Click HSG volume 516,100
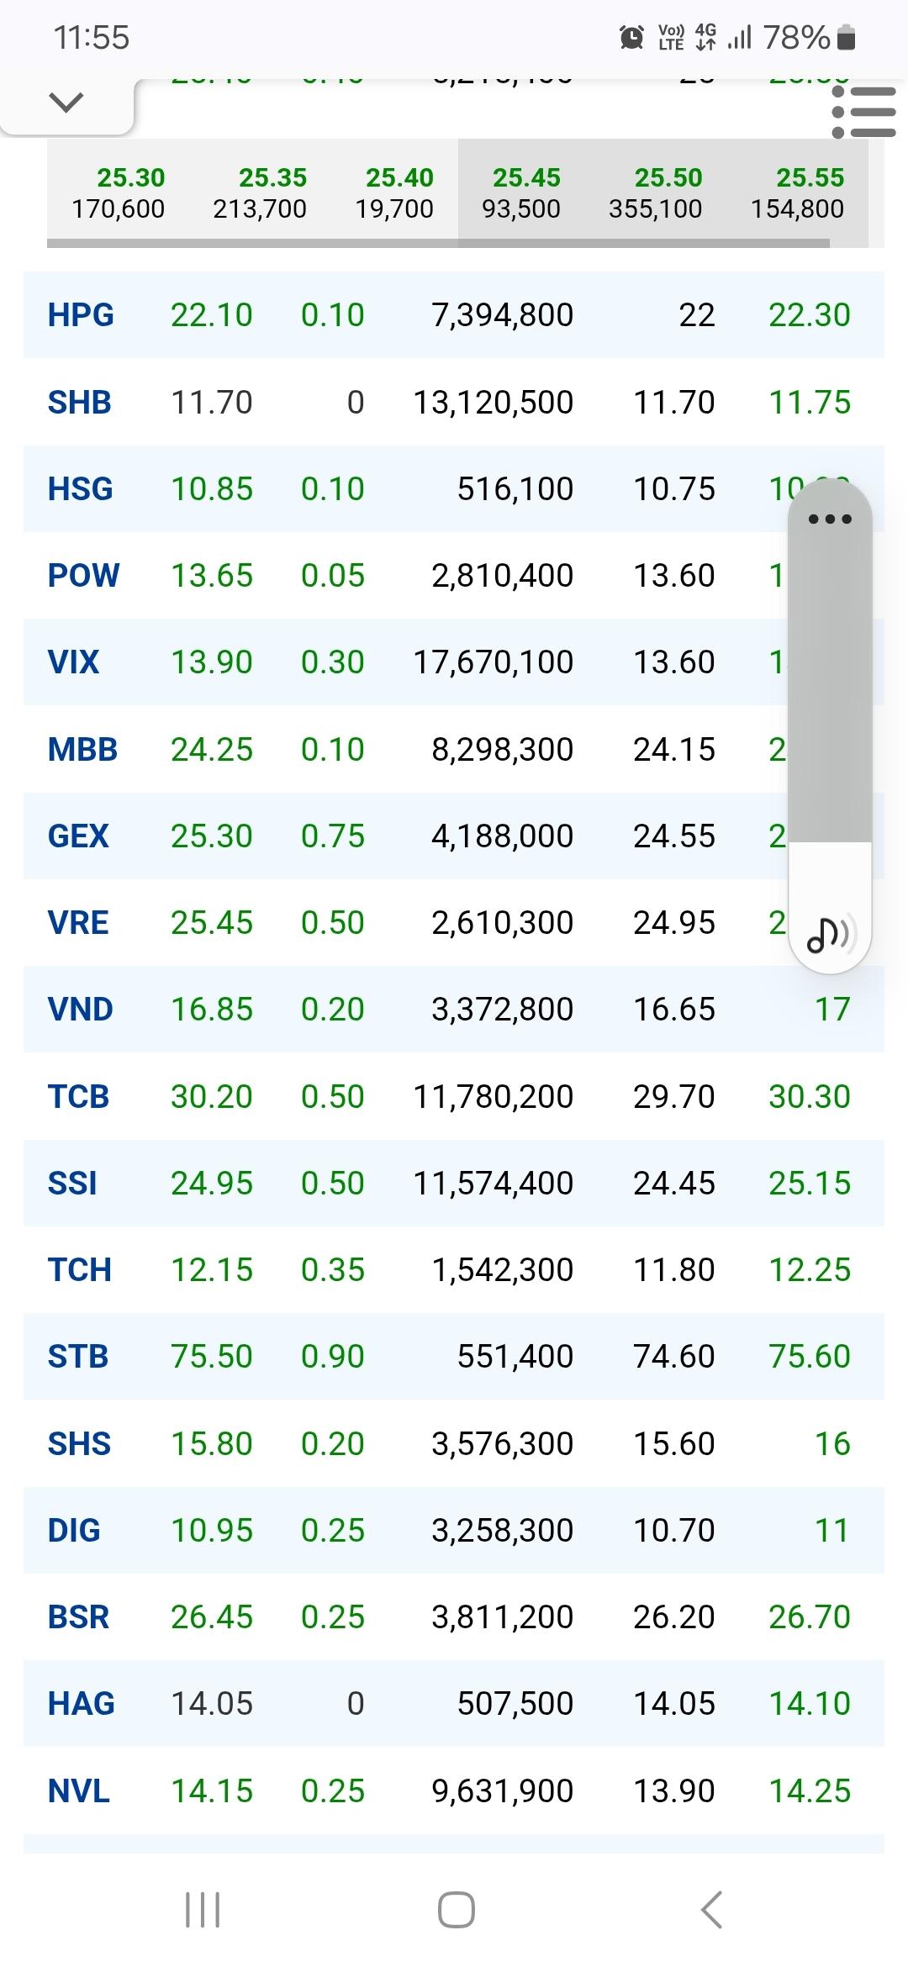 [x=515, y=489]
